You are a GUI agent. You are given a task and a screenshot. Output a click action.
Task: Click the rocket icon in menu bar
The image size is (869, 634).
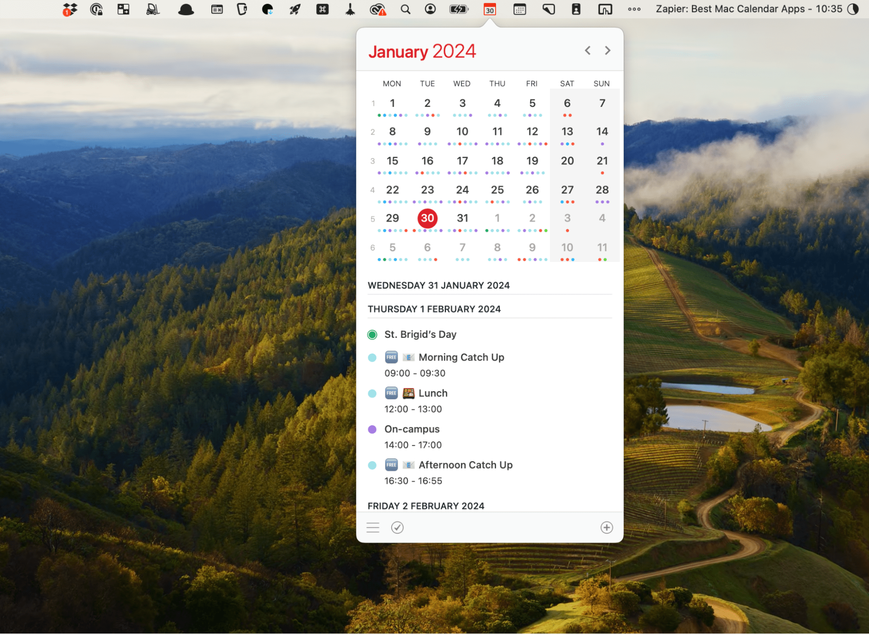click(x=295, y=9)
